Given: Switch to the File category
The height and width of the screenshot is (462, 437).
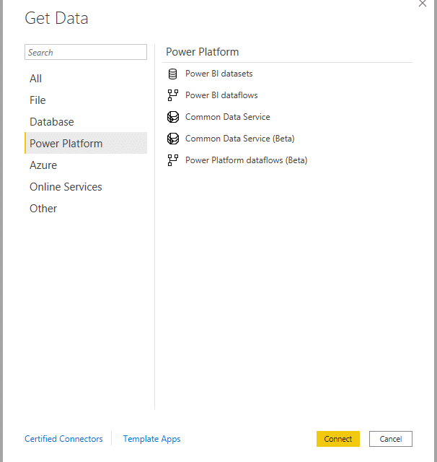Looking at the screenshot, I should pos(37,100).
